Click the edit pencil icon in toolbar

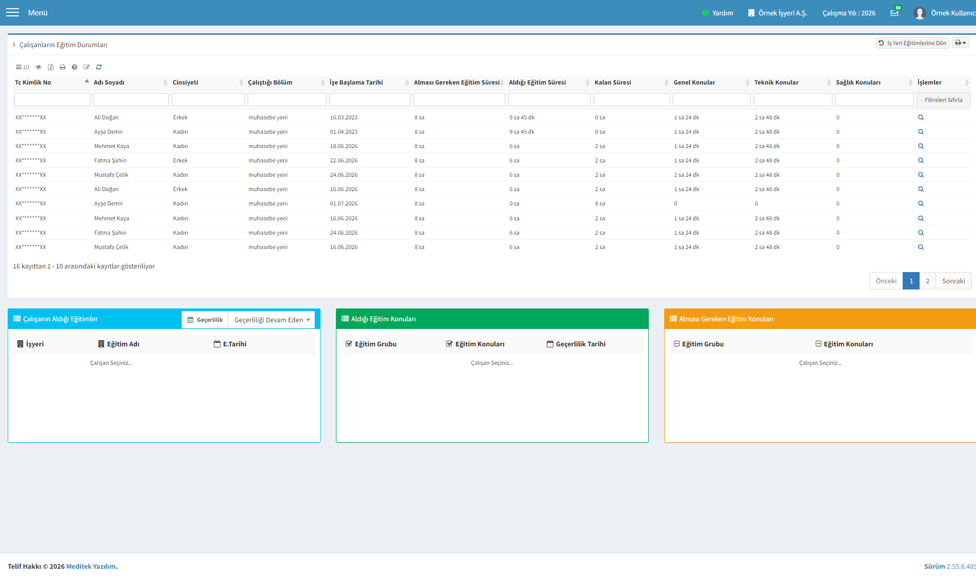point(87,67)
